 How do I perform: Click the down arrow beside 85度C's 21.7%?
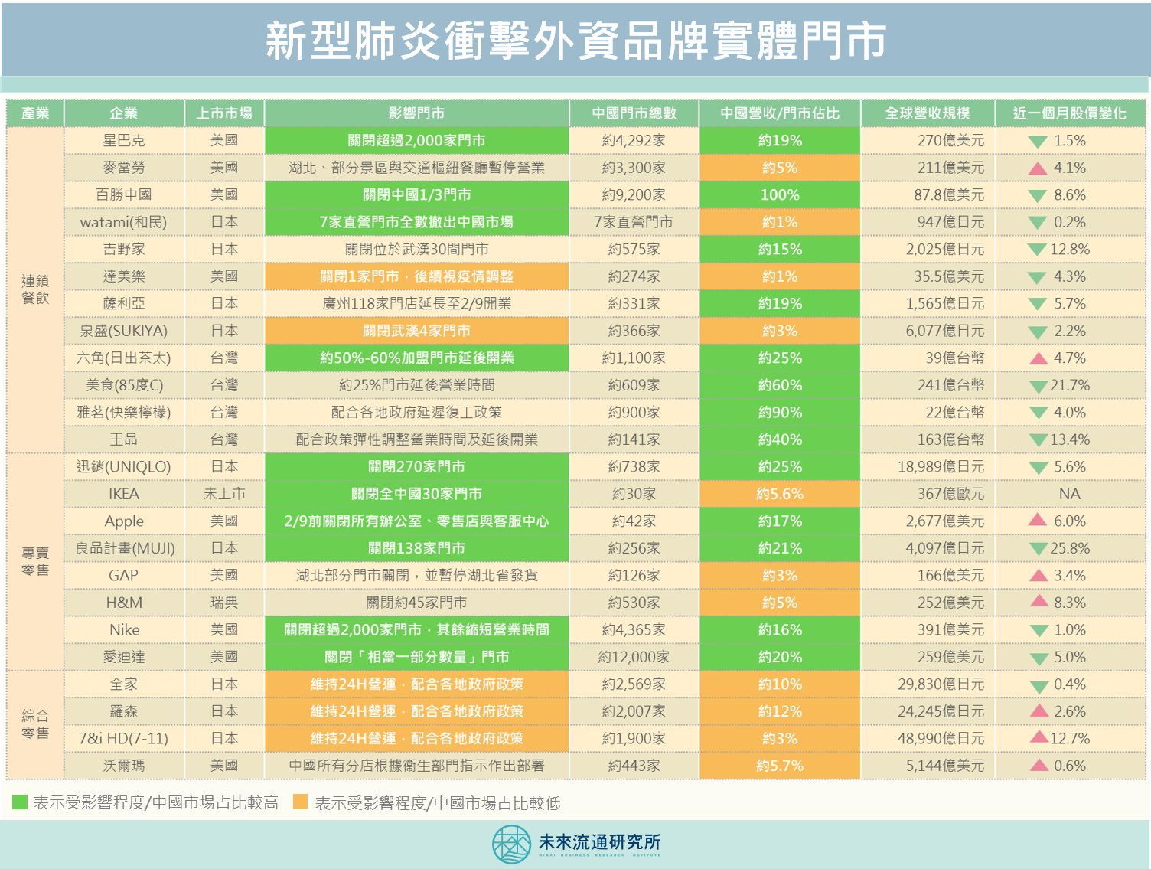1038,387
